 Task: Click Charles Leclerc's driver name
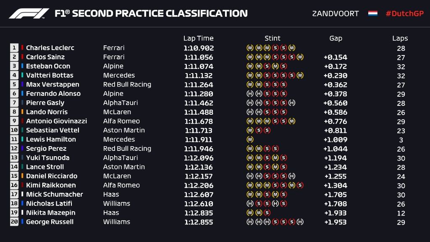tap(50, 48)
